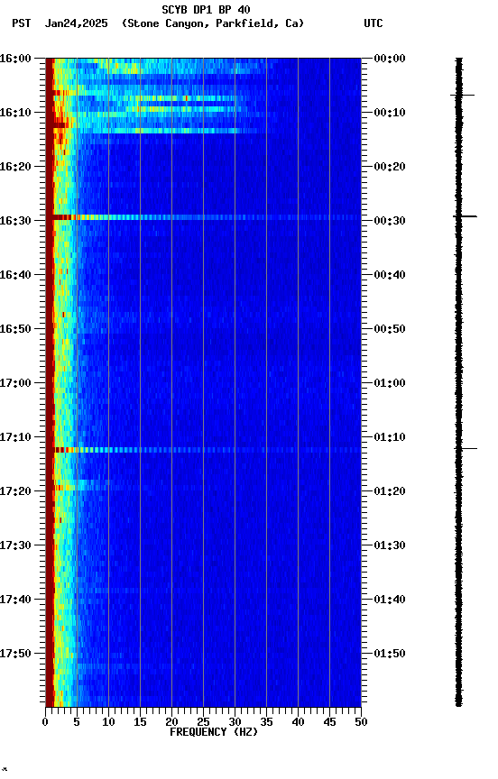Click the '30' frequency axis label
Screen dimensions: 498x779
235,722
